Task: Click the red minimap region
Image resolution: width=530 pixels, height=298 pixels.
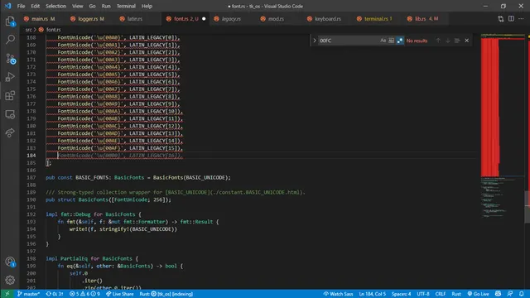Action: pyautogui.click(x=490, y=107)
